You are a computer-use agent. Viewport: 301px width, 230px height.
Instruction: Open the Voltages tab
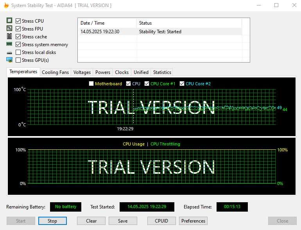coord(82,72)
